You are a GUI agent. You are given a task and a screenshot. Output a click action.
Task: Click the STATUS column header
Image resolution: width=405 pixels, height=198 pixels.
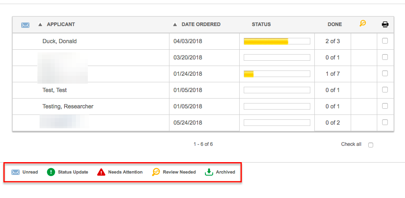point(261,24)
